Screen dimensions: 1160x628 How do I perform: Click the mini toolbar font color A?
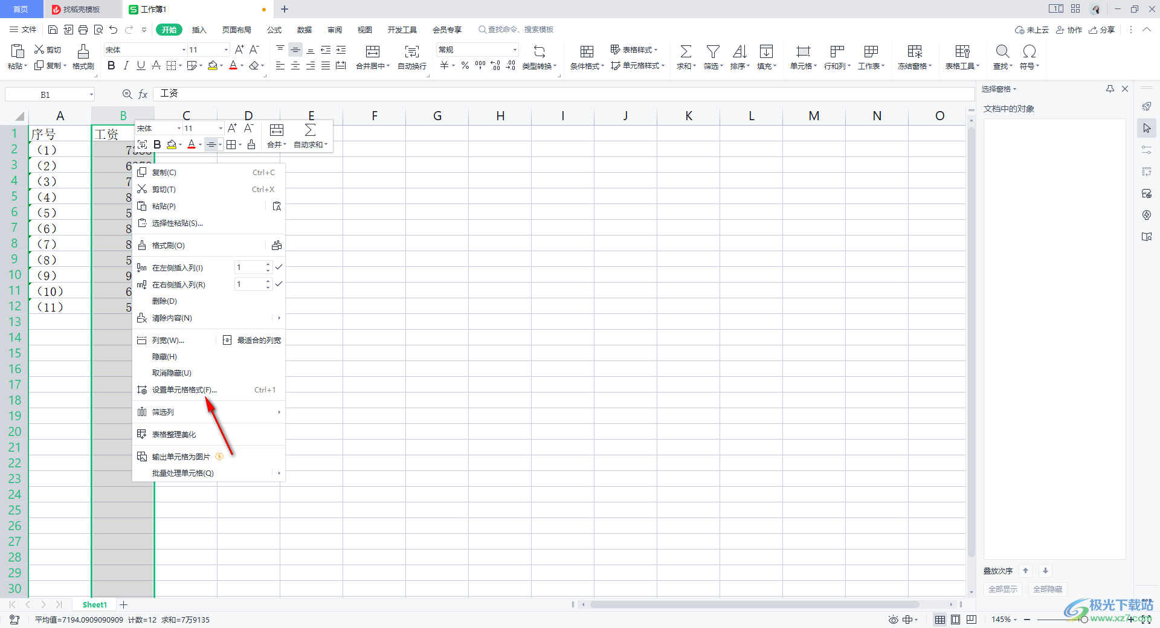click(192, 144)
